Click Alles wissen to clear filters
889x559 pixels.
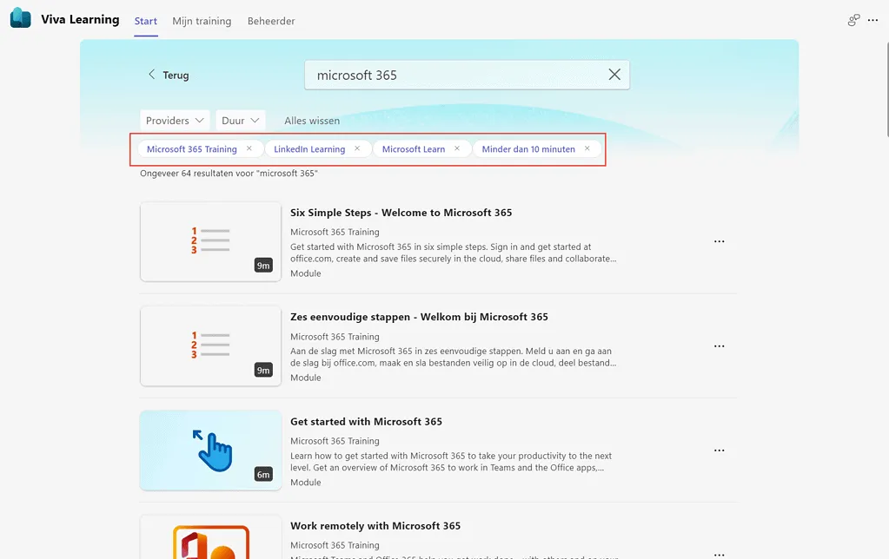[x=312, y=121]
